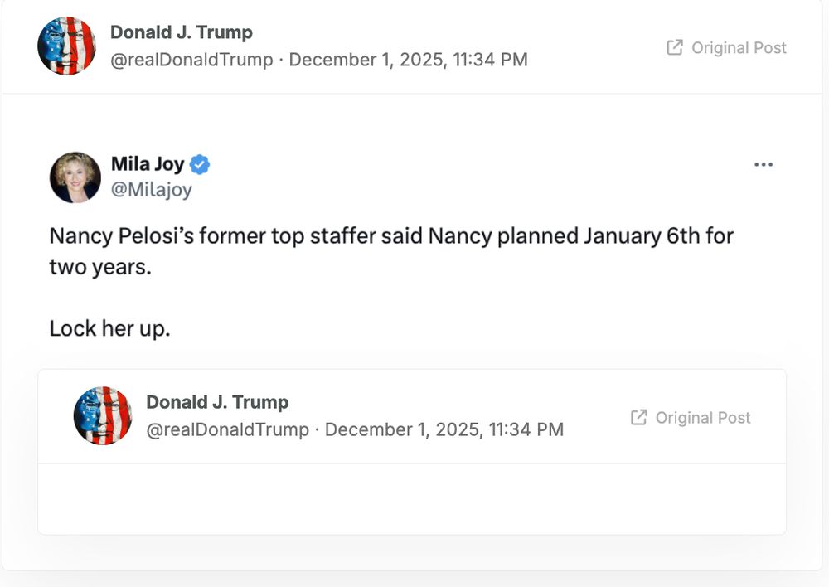Click the external link icon in the quoted post
The height and width of the screenshot is (587, 829).
point(638,417)
